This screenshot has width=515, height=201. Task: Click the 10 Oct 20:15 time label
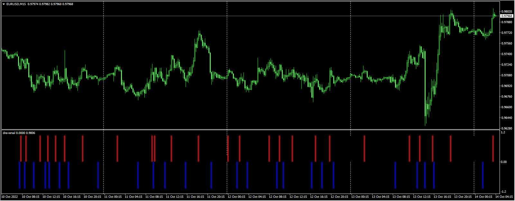[92, 196]
